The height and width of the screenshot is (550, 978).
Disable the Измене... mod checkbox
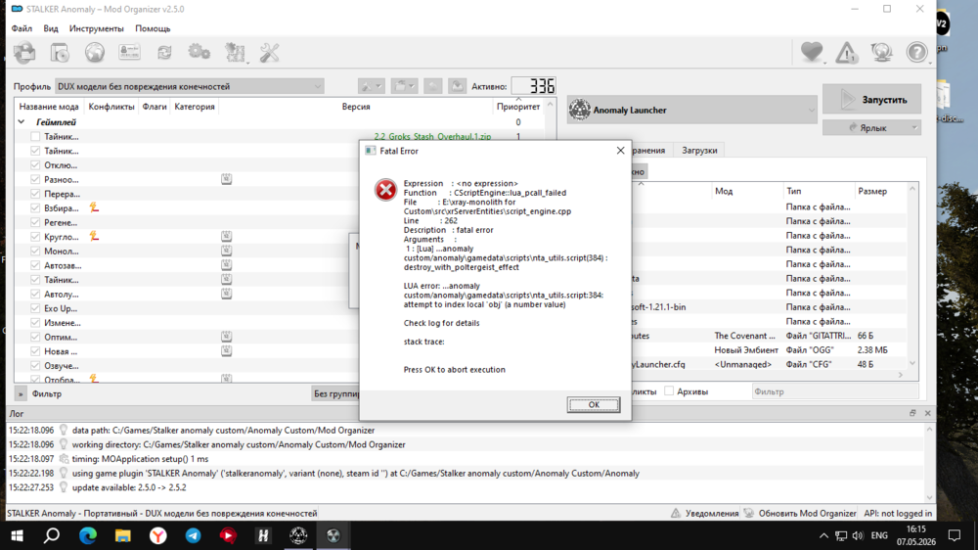pos(35,323)
